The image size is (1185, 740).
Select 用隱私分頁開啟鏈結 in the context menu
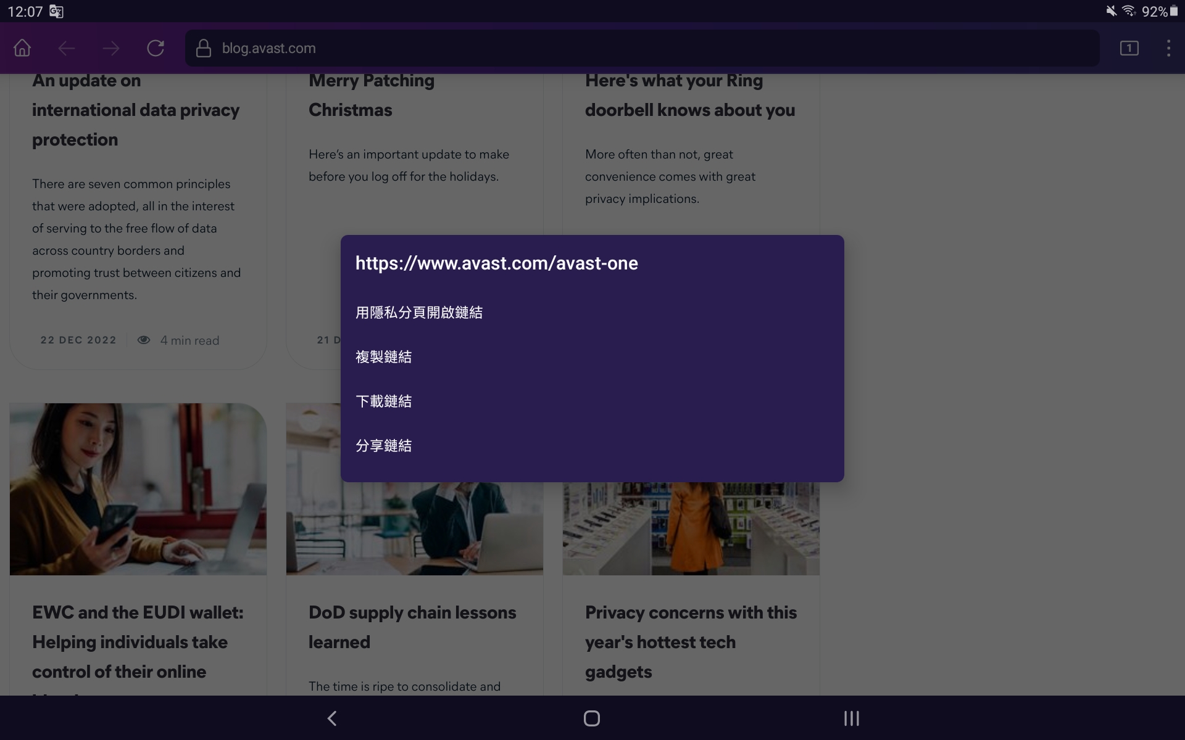[x=420, y=313]
